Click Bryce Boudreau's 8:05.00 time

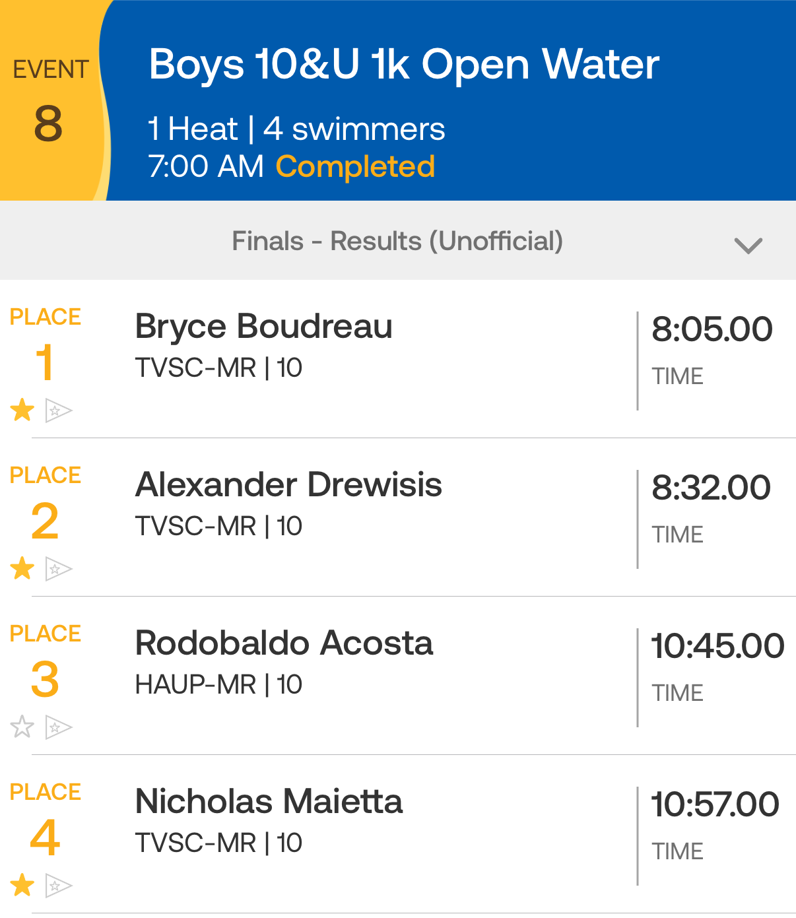click(712, 329)
